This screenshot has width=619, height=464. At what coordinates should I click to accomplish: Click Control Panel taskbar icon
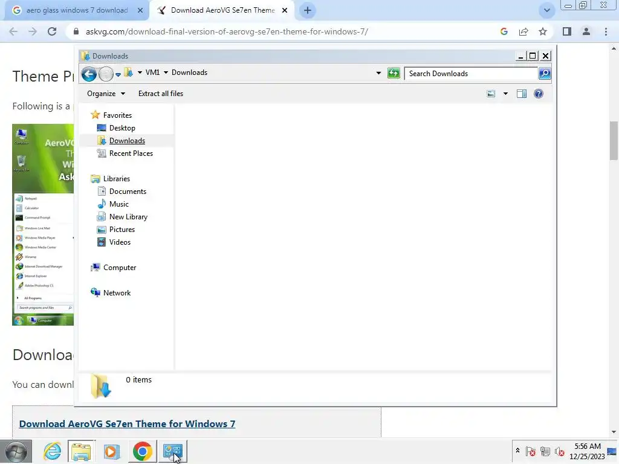click(x=173, y=452)
